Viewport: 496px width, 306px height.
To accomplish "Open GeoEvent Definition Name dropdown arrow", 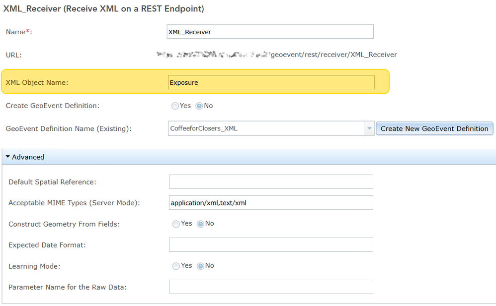I will (x=369, y=128).
